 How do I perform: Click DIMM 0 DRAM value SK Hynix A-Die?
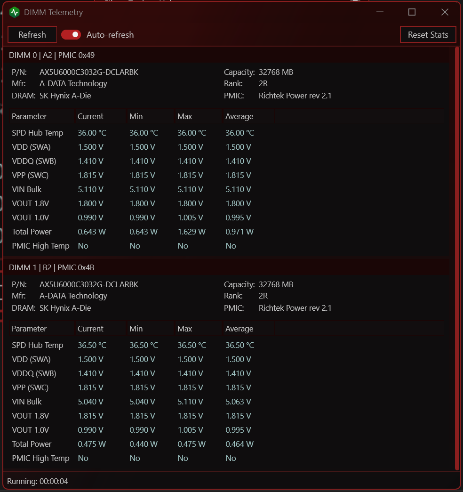tap(65, 96)
